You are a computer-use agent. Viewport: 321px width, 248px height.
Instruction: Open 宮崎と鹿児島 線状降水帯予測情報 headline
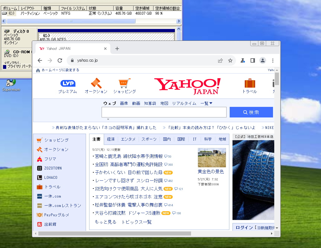coord(129,156)
